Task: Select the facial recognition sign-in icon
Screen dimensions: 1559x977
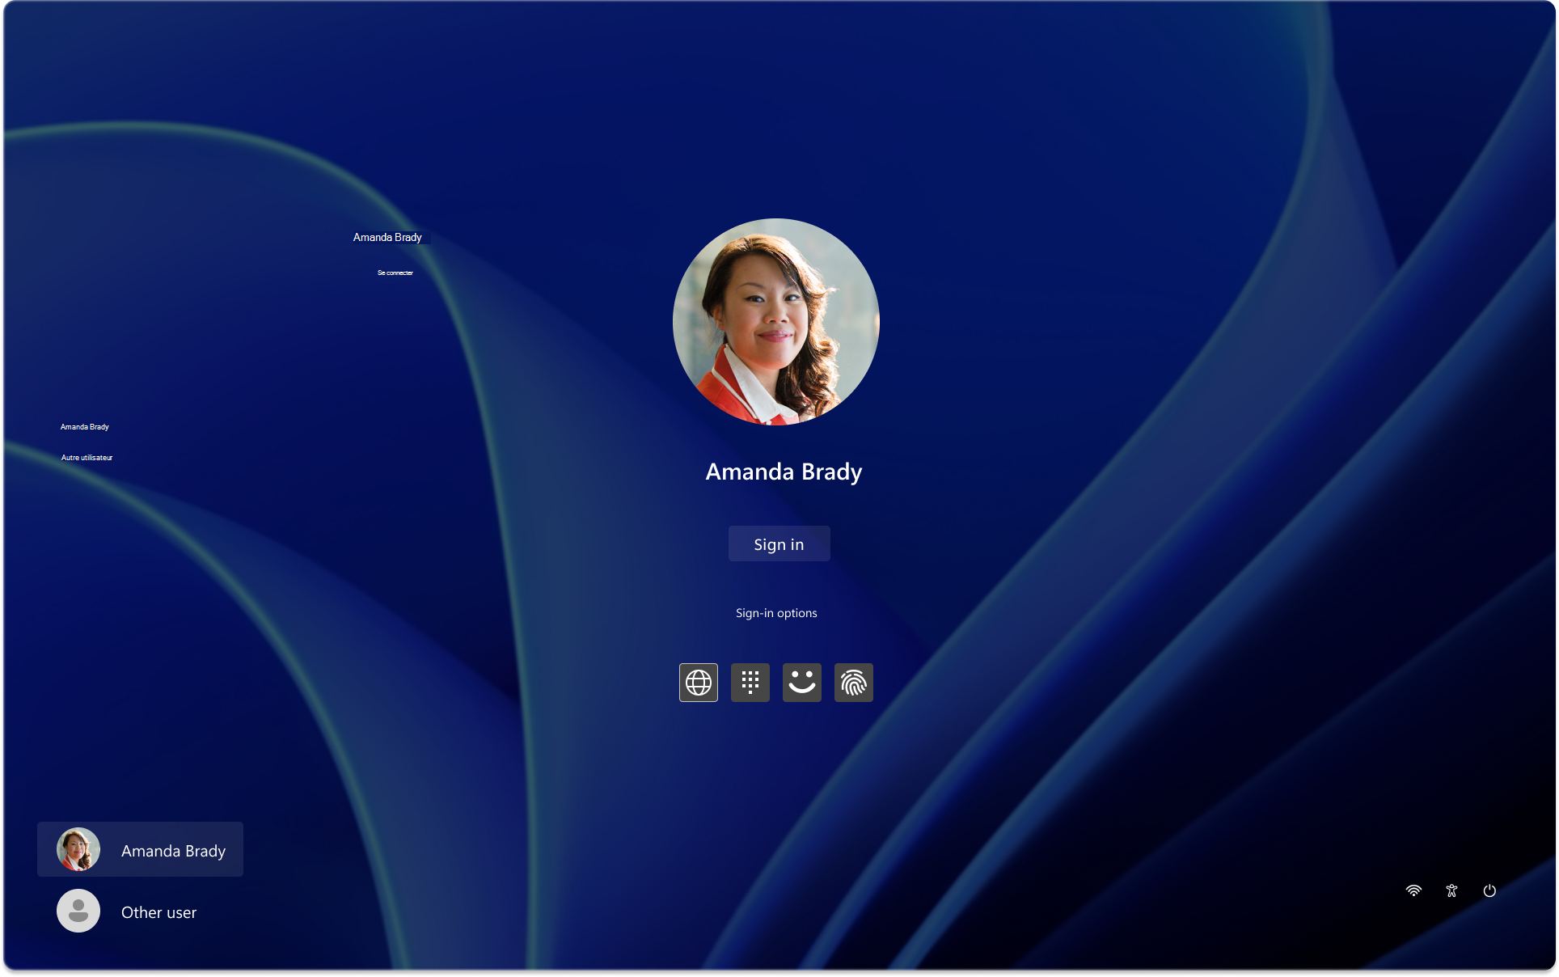Action: (802, 683)
